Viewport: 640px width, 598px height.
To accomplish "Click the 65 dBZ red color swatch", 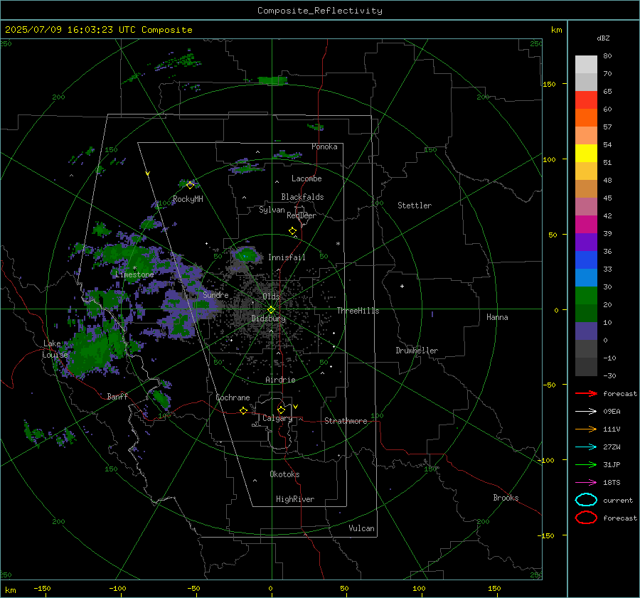I will click(586, 100).
